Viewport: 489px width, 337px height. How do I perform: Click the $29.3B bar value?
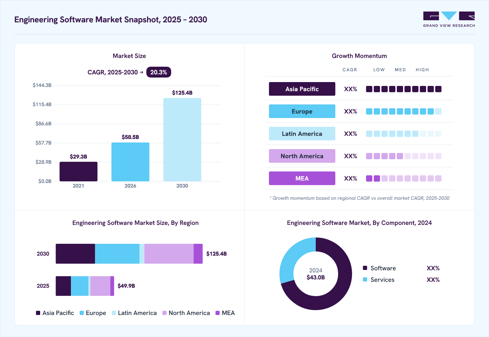click(x=79, y=156)
